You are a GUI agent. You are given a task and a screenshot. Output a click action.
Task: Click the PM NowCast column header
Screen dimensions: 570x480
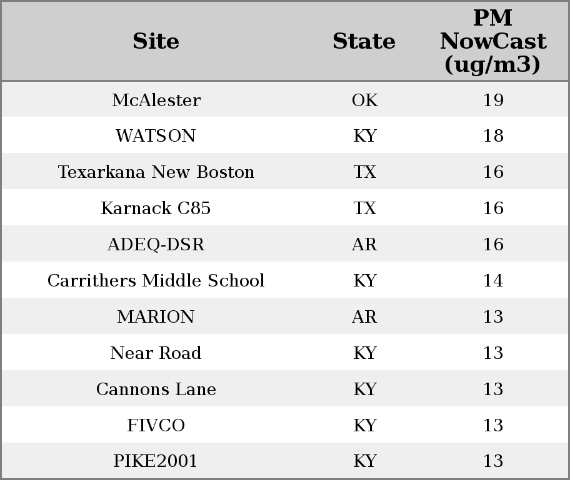(493, 41)
